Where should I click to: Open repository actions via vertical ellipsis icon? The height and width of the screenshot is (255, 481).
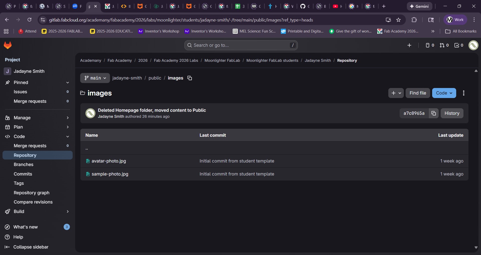click(464, 93)
